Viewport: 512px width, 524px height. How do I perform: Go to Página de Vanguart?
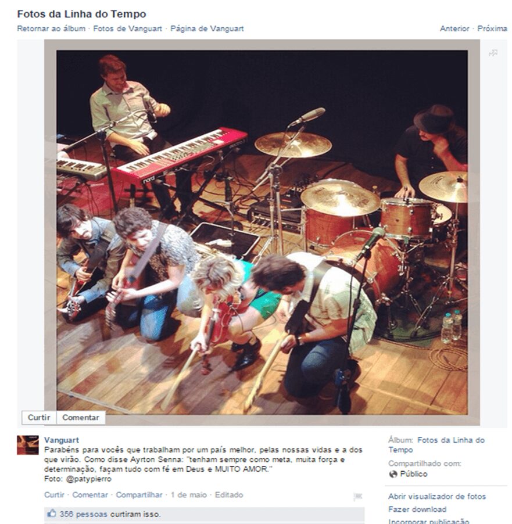tap(207, 28)
